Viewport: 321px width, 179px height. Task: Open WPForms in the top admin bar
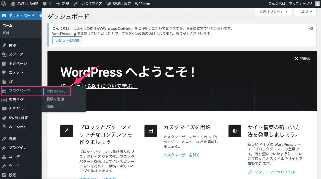coord(143,4)
